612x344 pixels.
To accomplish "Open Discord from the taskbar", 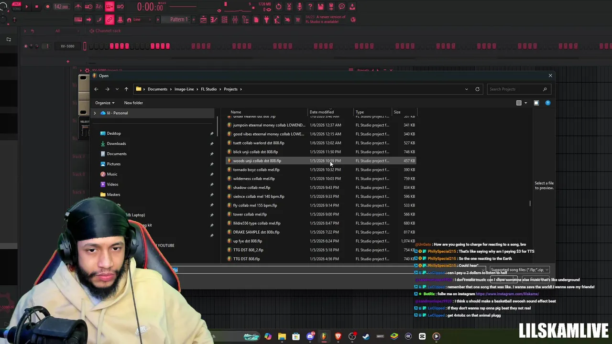I will tap(310, 336).
